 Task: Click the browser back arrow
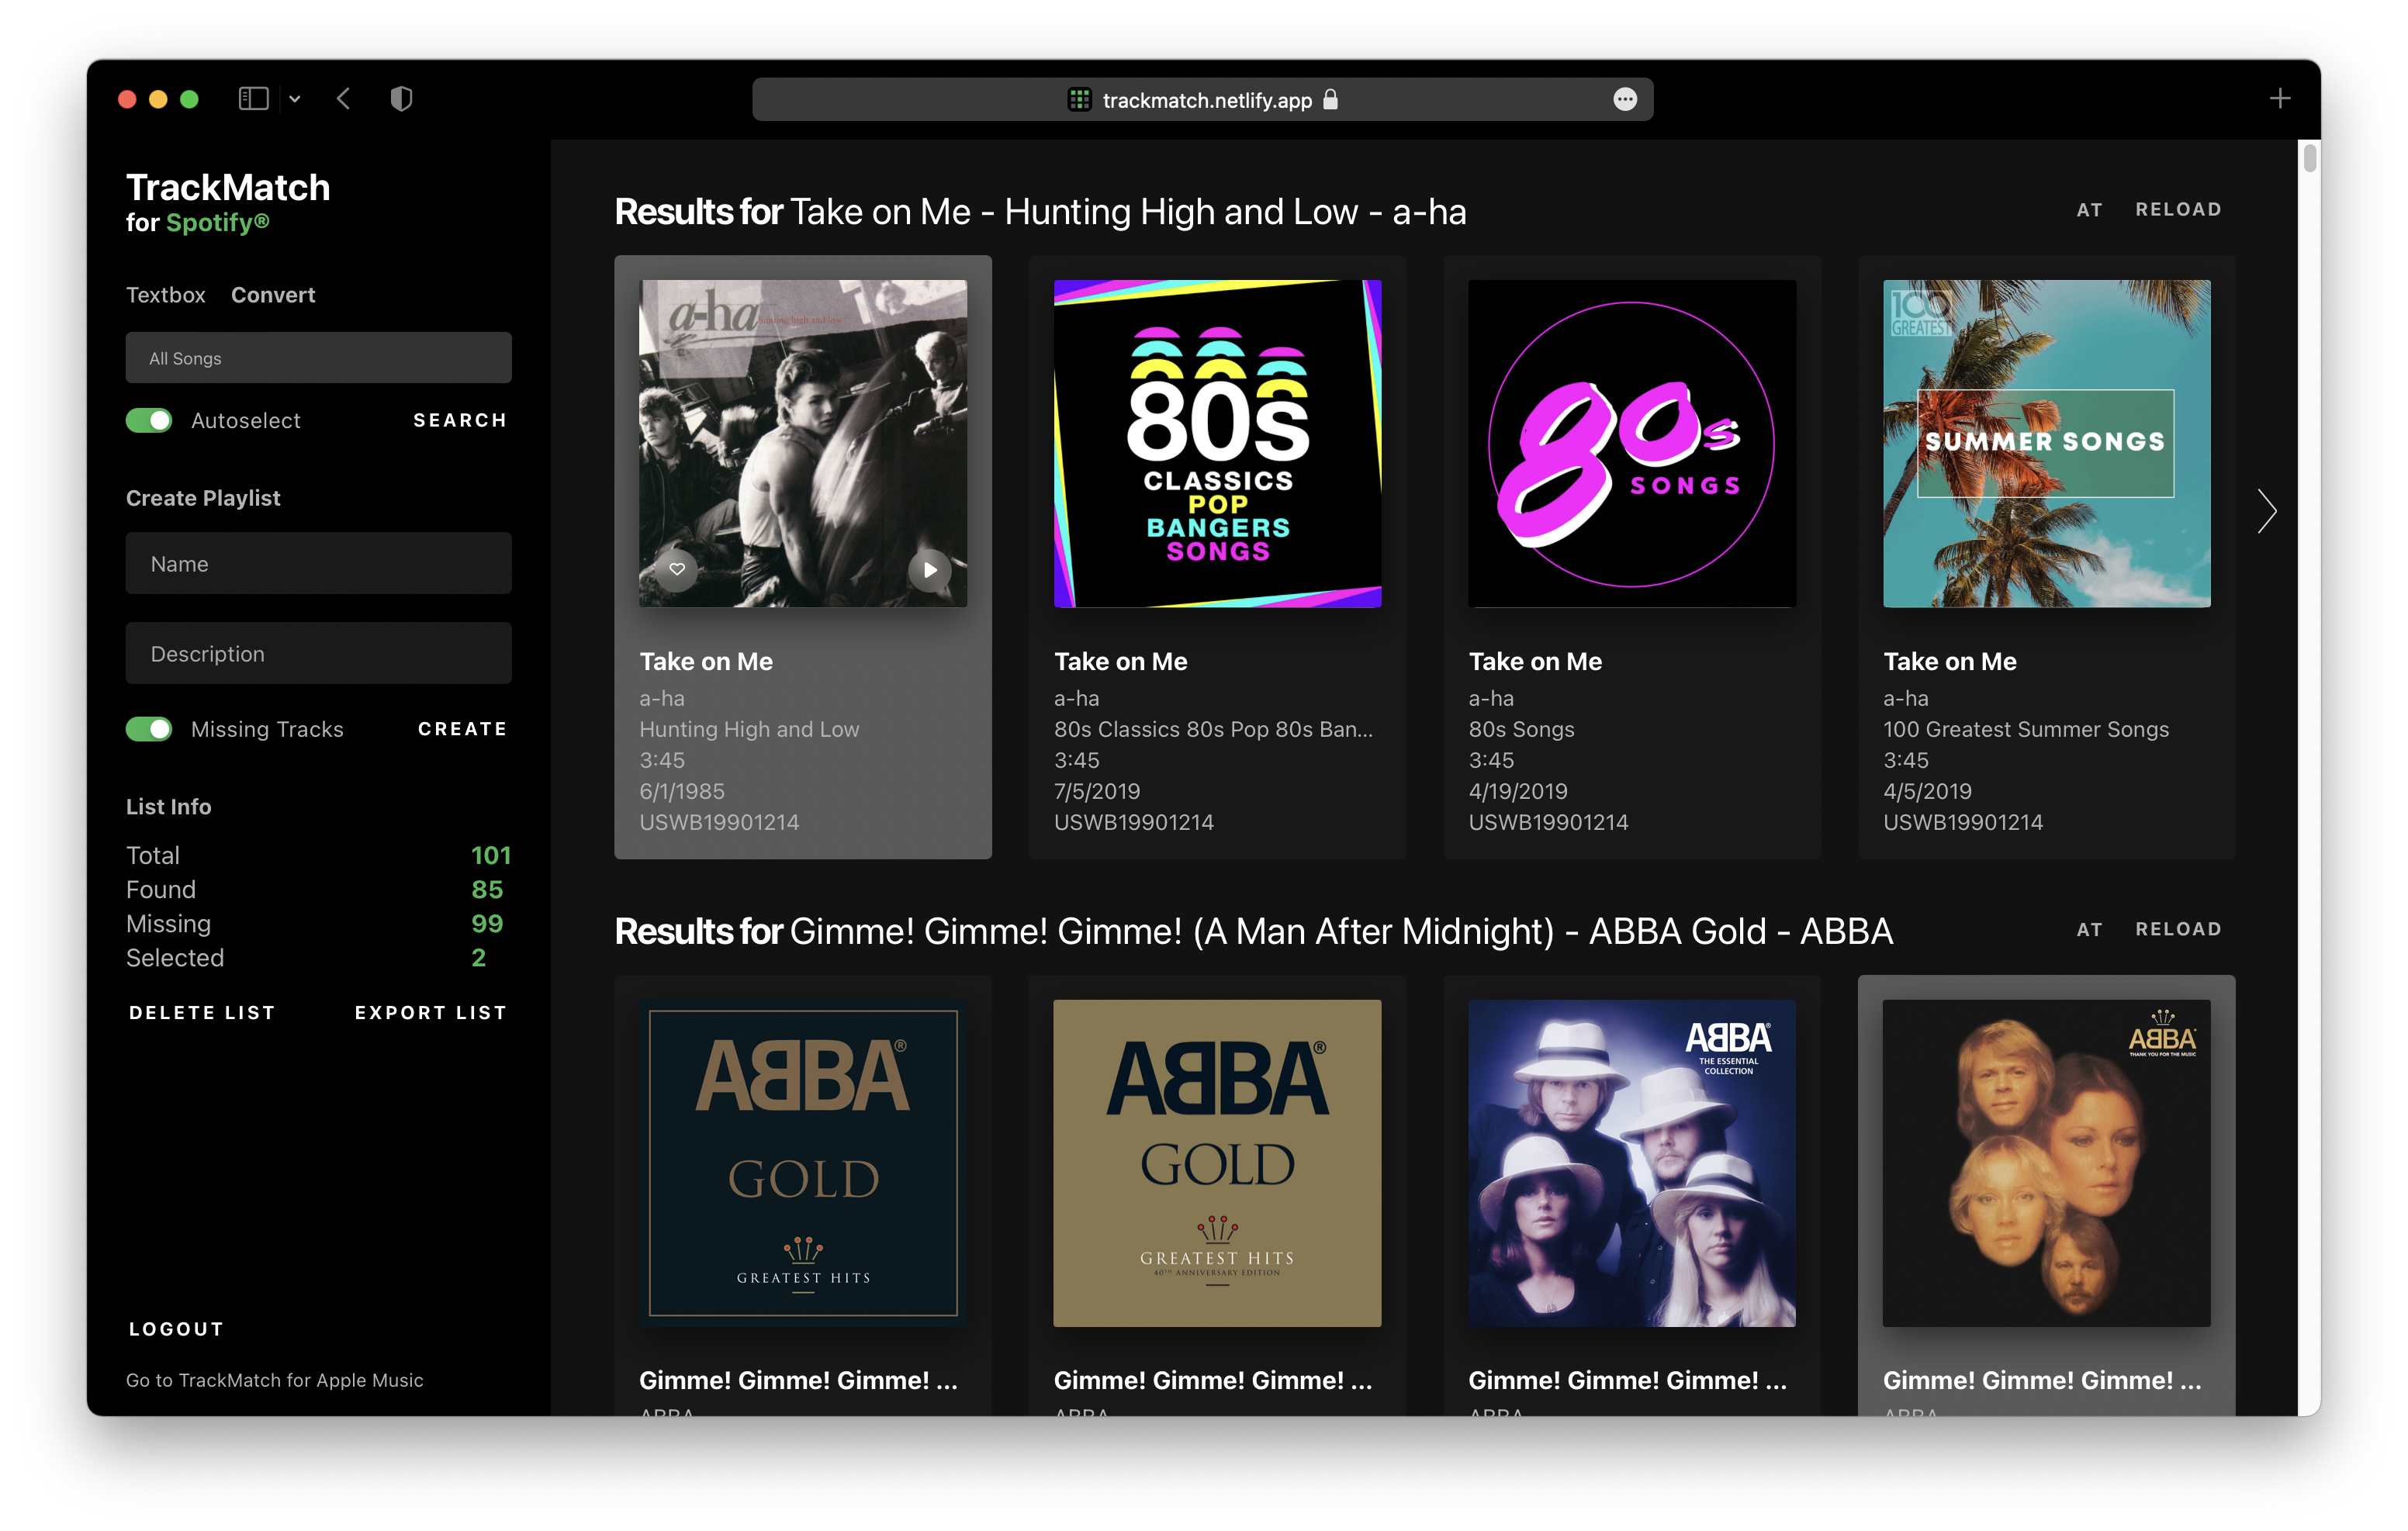tap(344, 99)
